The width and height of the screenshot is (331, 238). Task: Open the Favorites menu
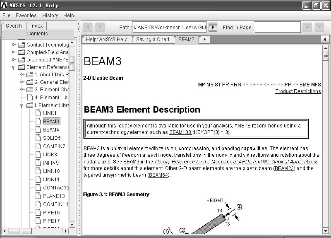click(x=26, y=15)
